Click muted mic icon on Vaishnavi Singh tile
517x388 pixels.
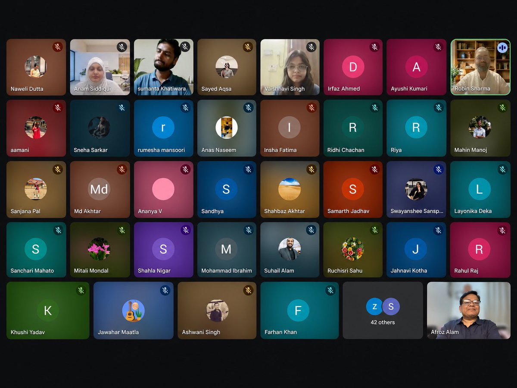311,47
